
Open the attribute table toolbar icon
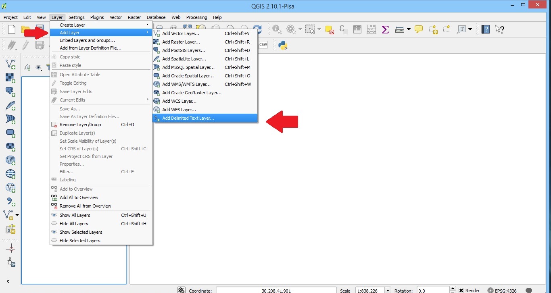click(357, 29)
